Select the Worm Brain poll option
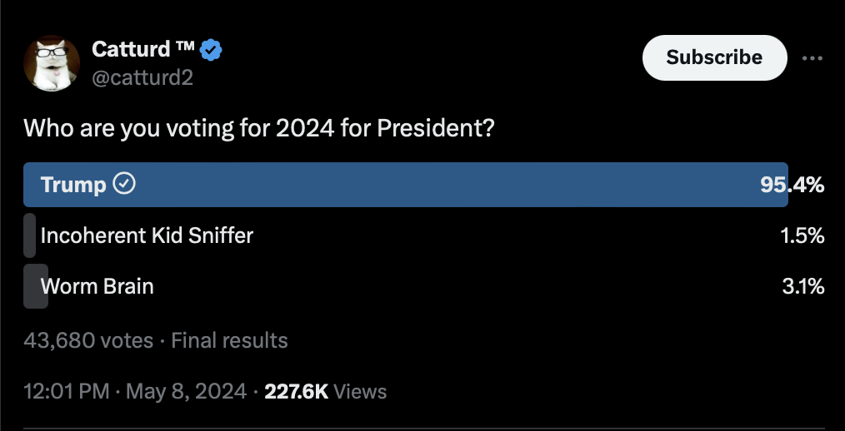 point(424,286)
